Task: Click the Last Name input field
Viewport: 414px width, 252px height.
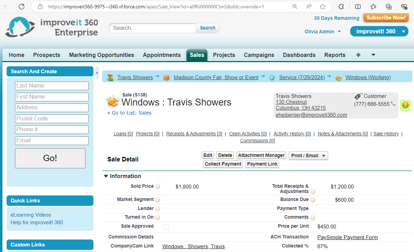Action: pos(52,86)
